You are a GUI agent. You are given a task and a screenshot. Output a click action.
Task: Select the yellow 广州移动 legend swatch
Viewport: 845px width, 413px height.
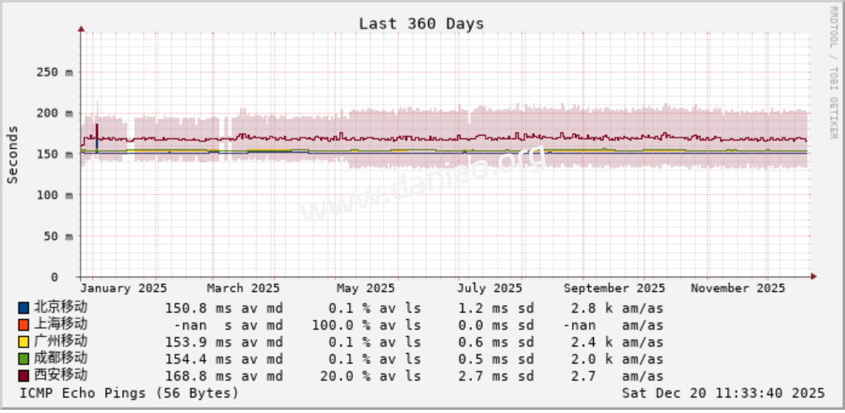click(x=23, y=342)
